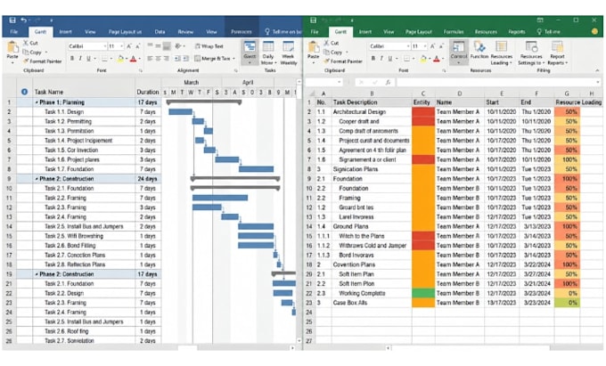Open the Calibri font dropdown in blue Gantt window

(x=105, y=46)
